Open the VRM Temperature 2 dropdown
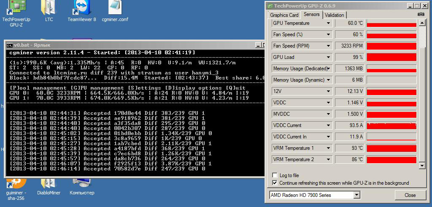The image size is (432, 207). (328, 159)
